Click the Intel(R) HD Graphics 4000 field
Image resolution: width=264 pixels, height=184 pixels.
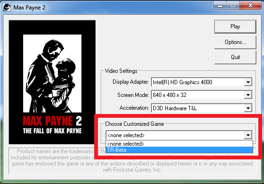pyautogui.click(x=202, y=82)
